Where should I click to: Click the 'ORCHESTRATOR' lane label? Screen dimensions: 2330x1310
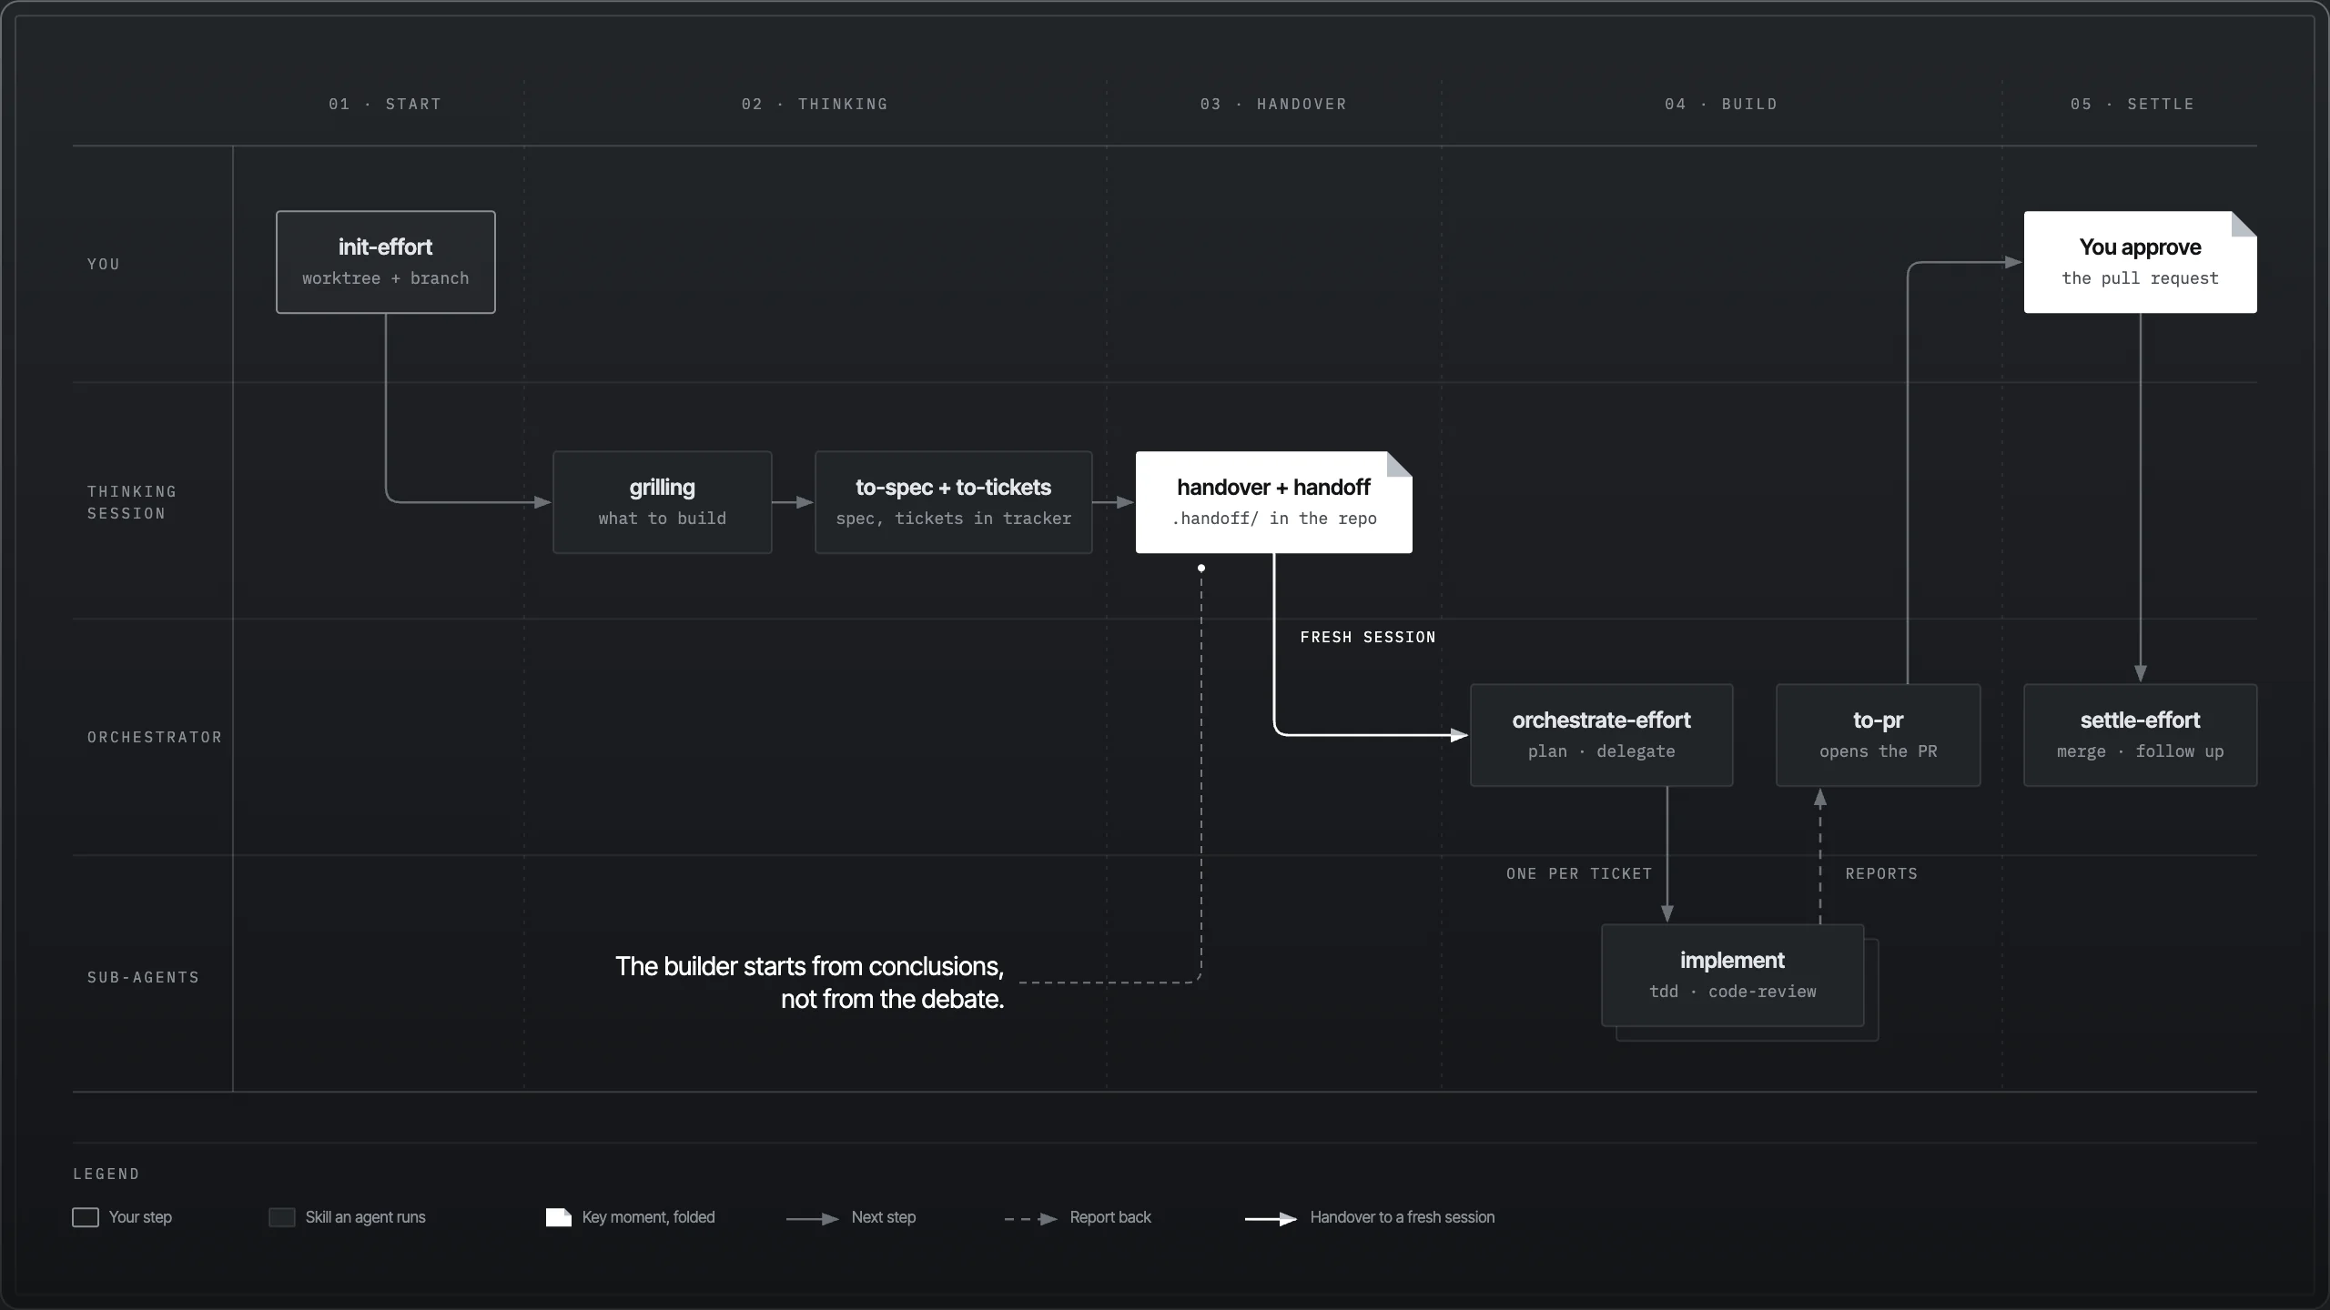pyautogui.click(x=155, y=737)
